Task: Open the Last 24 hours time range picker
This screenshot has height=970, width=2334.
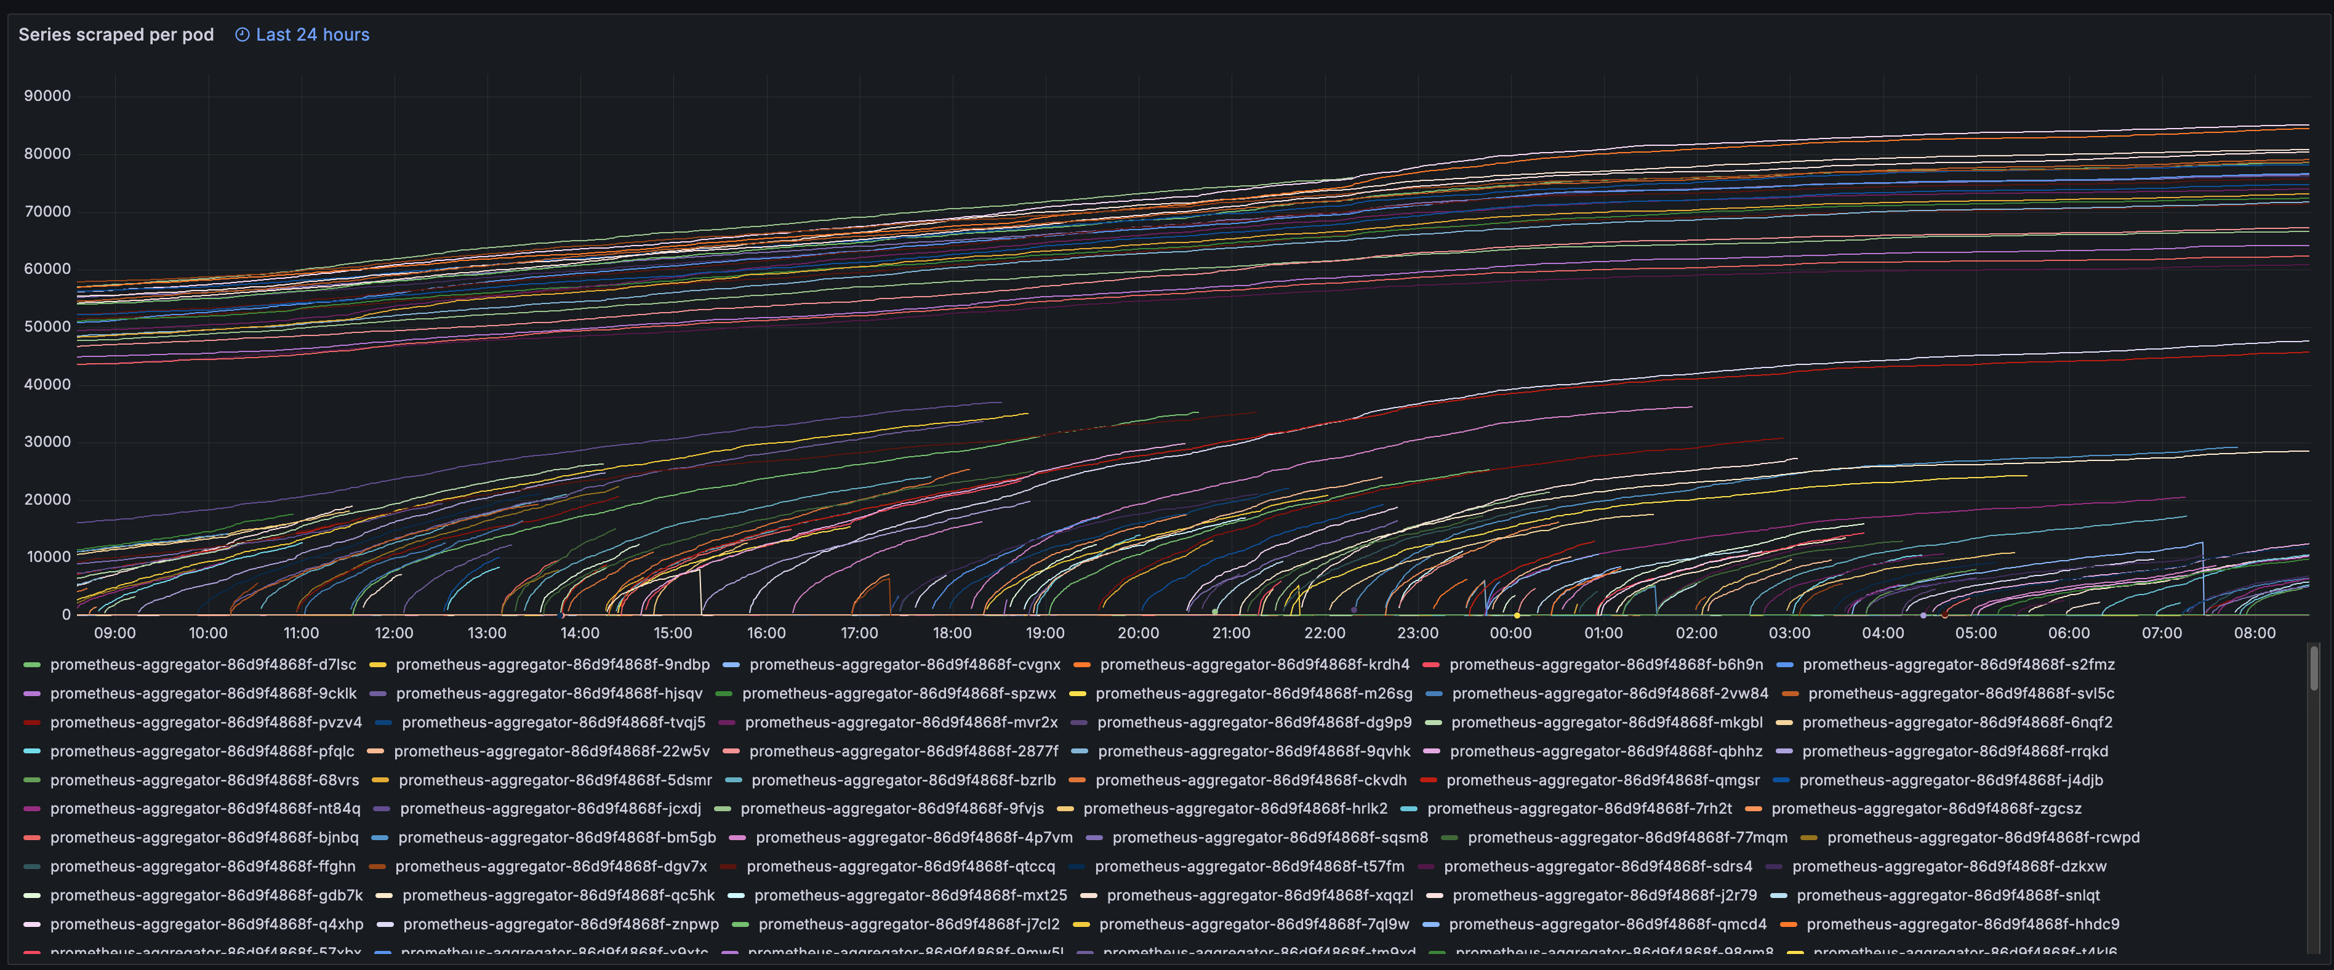Action: click(x=313, y=34)
